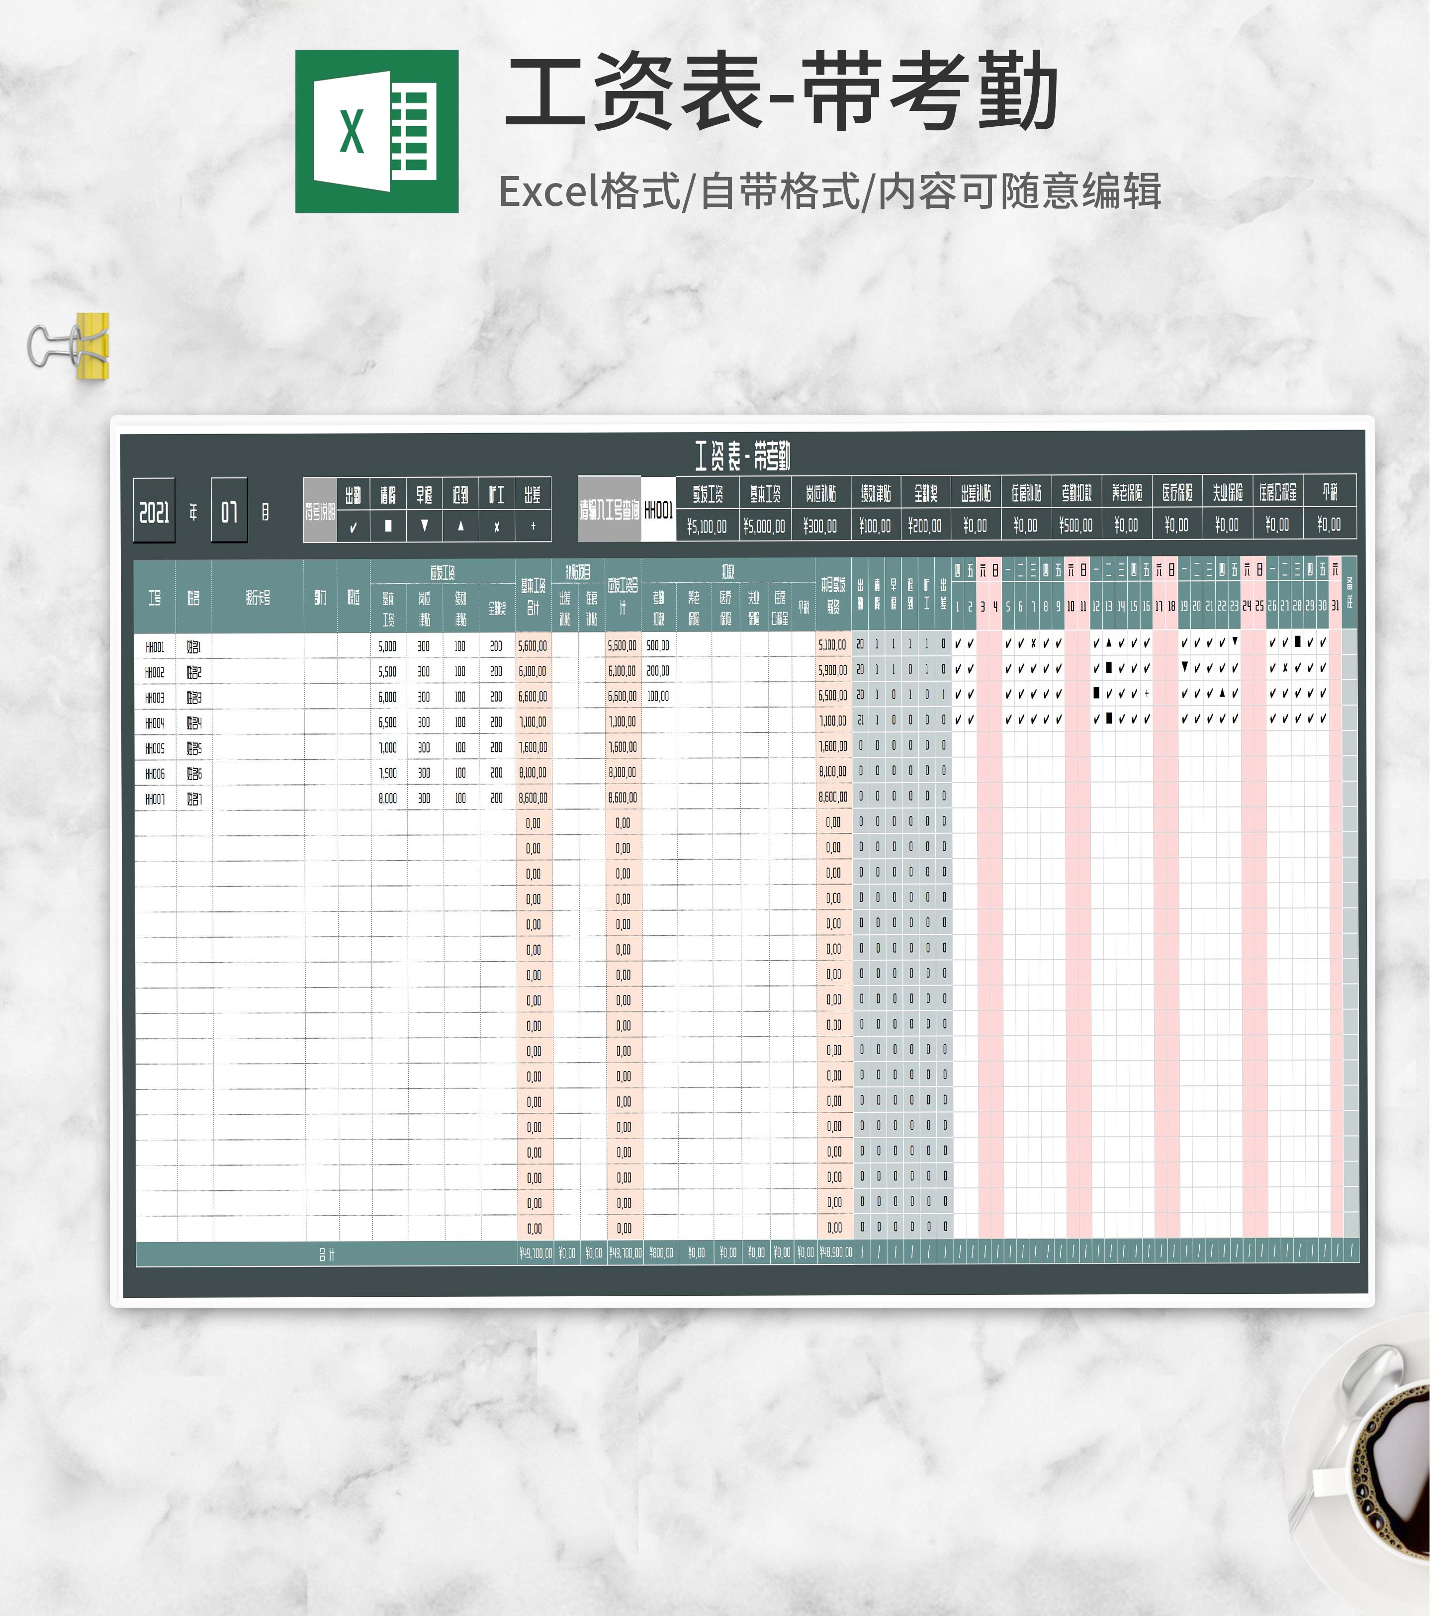1432x1616 pixels.
Task: Select the down-triangle symbol for 早退
Action: pyautogui.click(x=425, y=528)
